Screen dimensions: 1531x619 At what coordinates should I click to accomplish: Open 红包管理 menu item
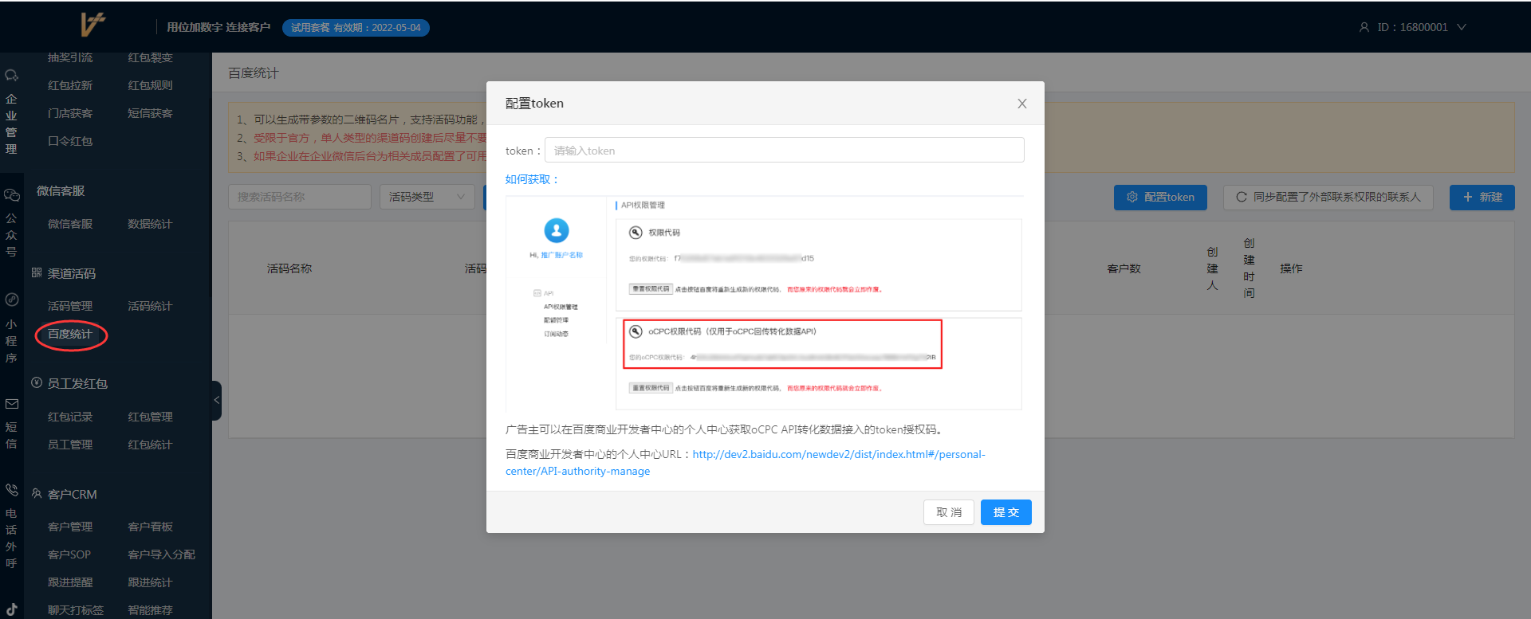(x=150, y=417)
